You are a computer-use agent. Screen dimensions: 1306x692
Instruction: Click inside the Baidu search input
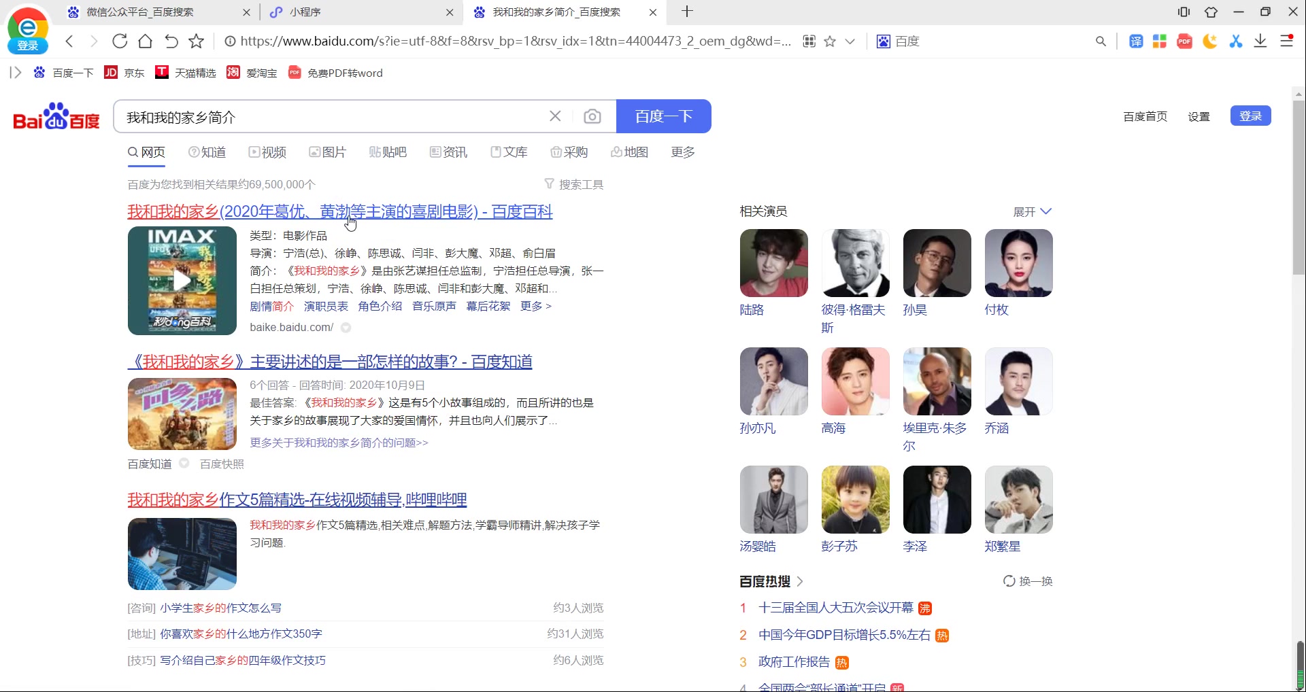(333, 117)
